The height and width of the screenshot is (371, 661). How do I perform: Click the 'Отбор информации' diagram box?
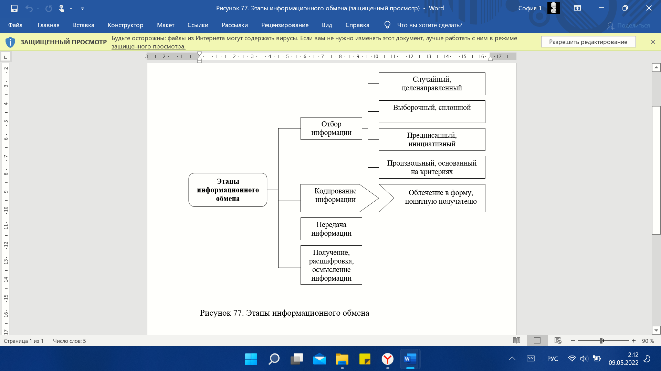pos(331,128)
